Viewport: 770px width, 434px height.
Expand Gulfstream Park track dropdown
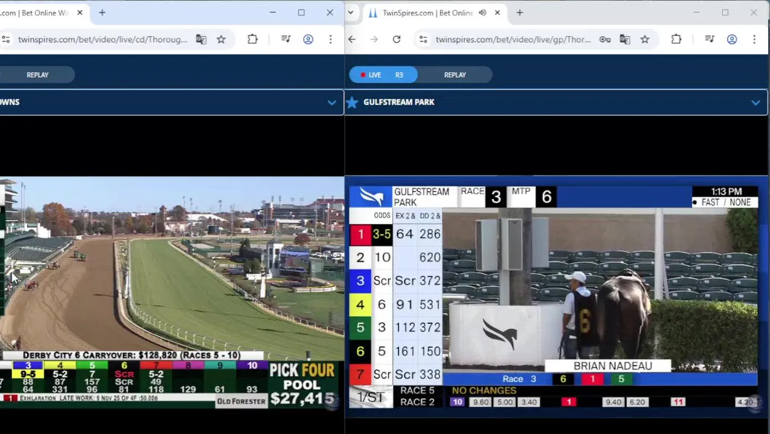(756, 102)
